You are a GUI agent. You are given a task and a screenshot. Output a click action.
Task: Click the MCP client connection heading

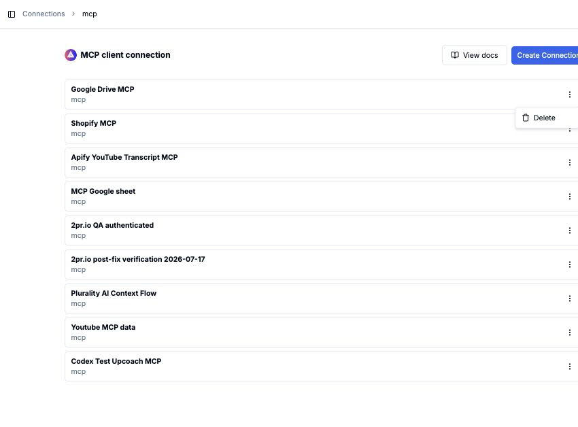click(125, 55)
